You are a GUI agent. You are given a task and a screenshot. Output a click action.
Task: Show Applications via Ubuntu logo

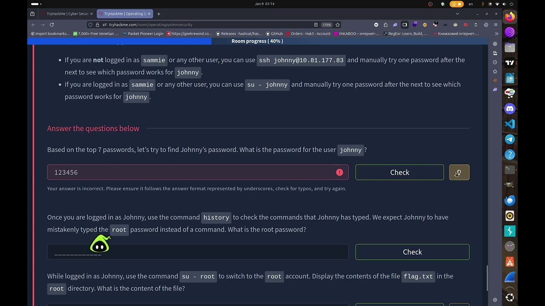point(510,297)
